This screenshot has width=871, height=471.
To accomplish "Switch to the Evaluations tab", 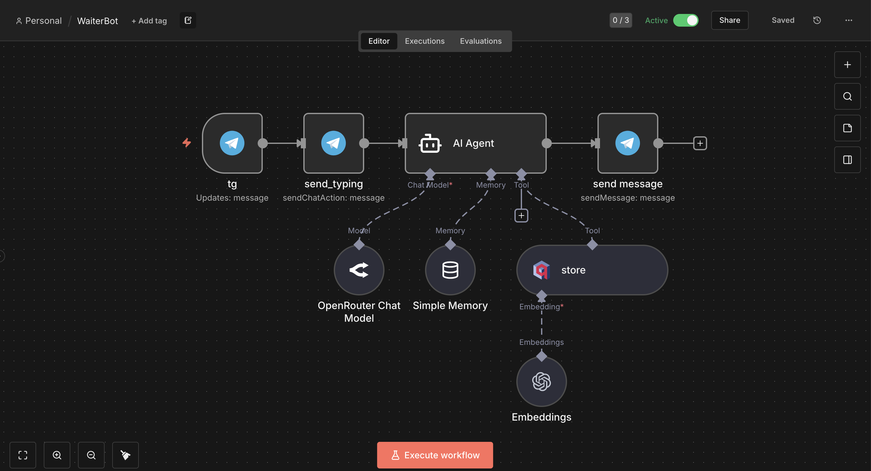I will pos(481,41).
